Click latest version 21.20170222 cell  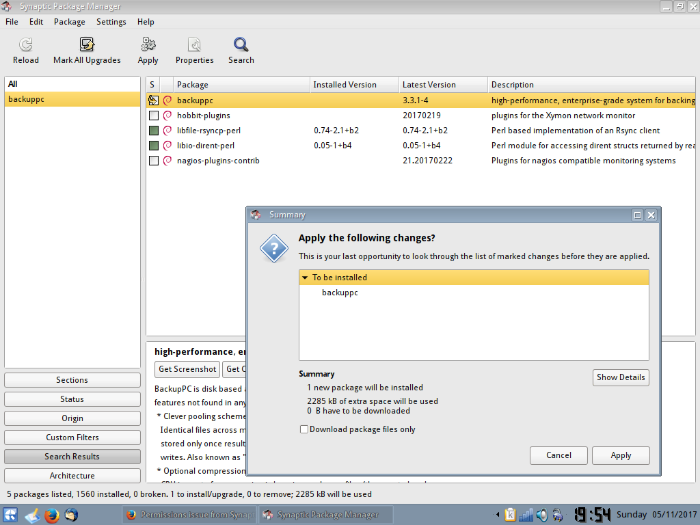[427, 161]
